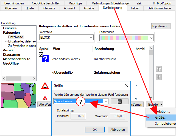Click the Anzahl column header
The image size is (176, 136).
pos(141,49)
